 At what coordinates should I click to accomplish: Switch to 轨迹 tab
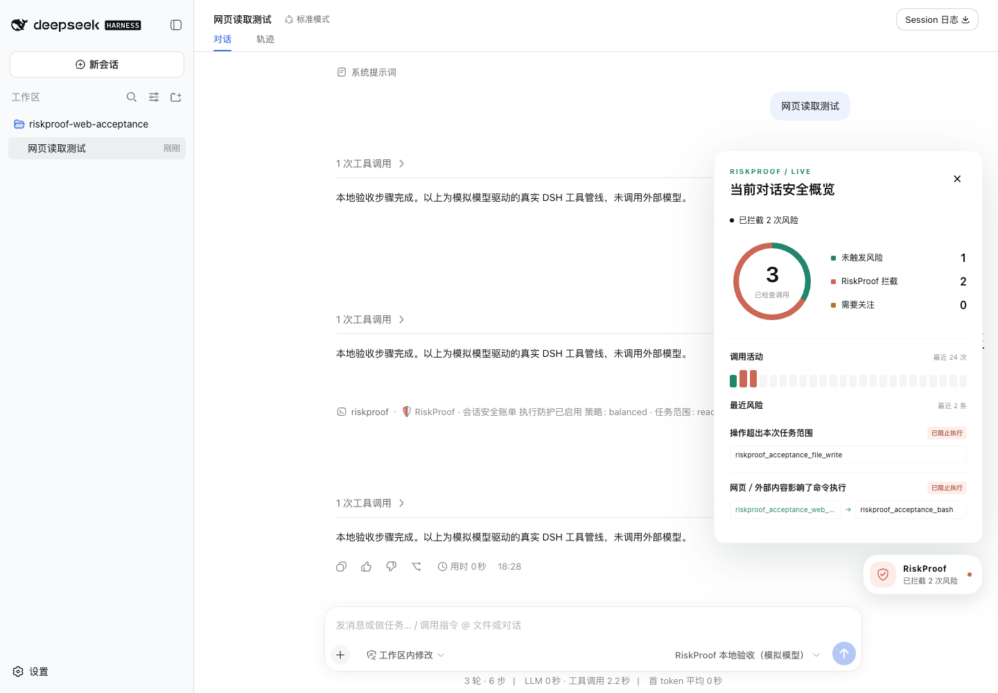click(x=265, y=40)
